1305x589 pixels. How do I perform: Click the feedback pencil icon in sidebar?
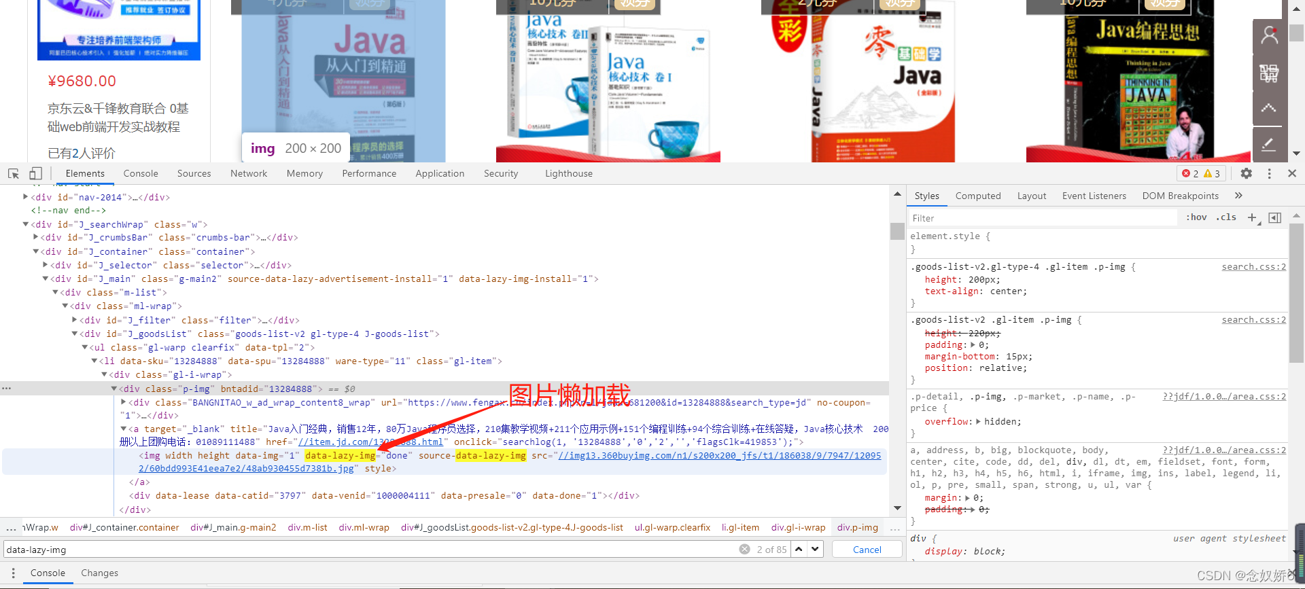point(1269,145)
